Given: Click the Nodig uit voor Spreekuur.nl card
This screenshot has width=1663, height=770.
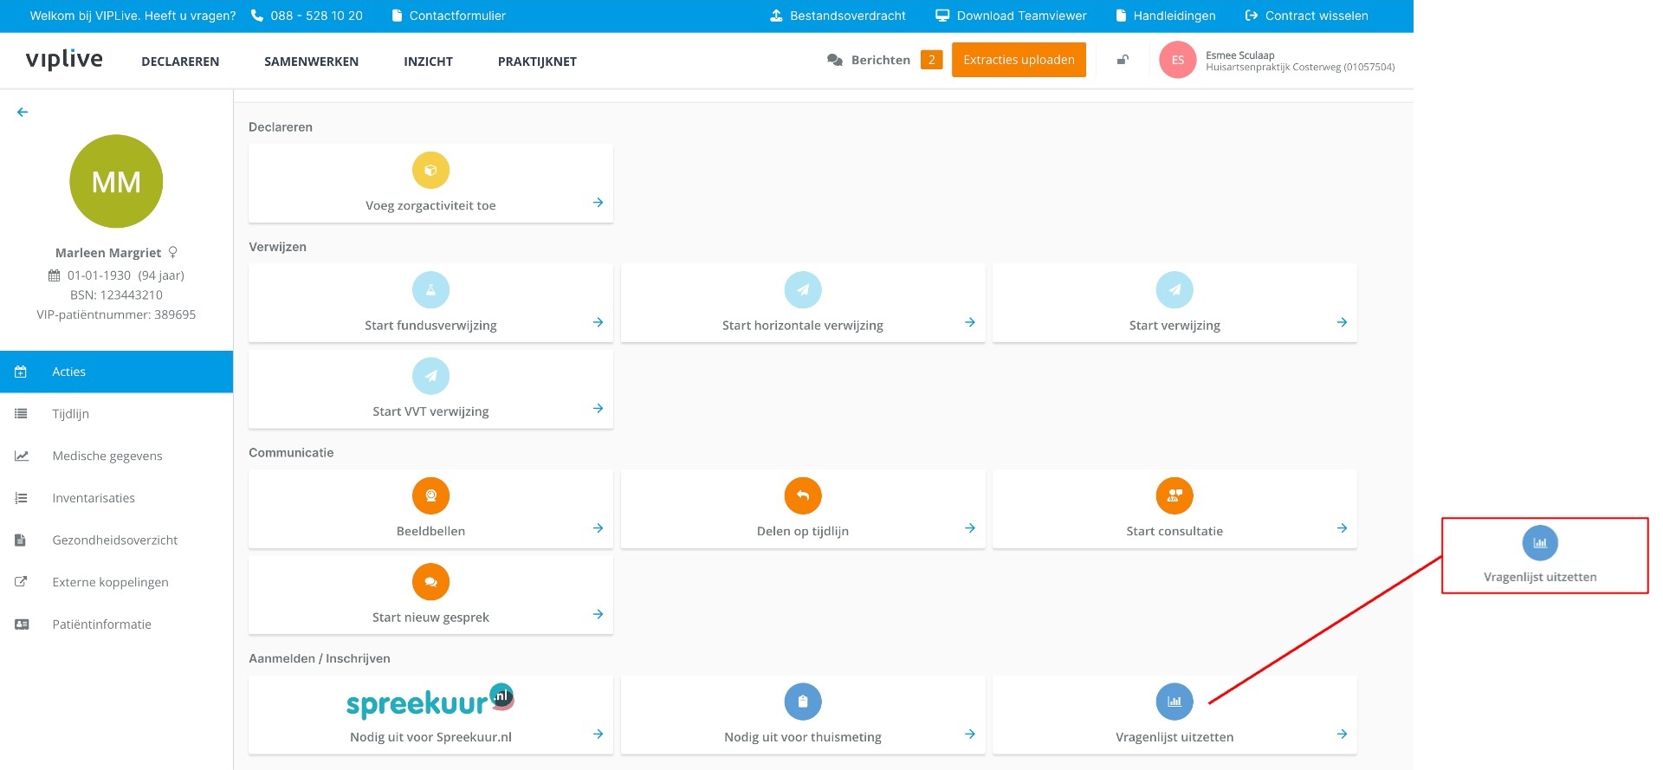Looking at the screenshot, I should (x=430, y=715).
